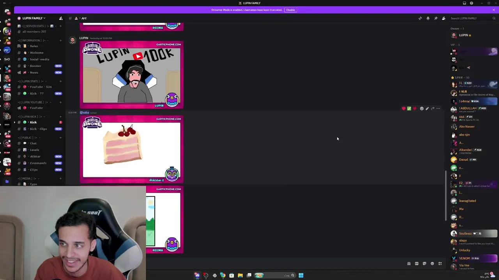Open notification settings bell icon
Screen dimensions: 499x280
[428, 18]
